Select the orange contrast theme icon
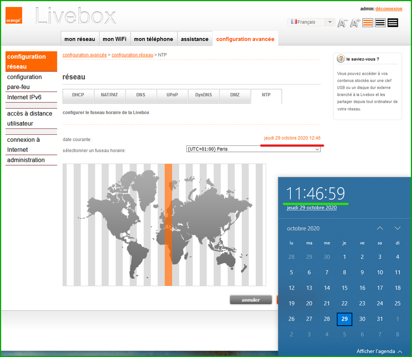The width and height of the screenshot is (412, 357). pyautogui.click(x=367, y=23)
